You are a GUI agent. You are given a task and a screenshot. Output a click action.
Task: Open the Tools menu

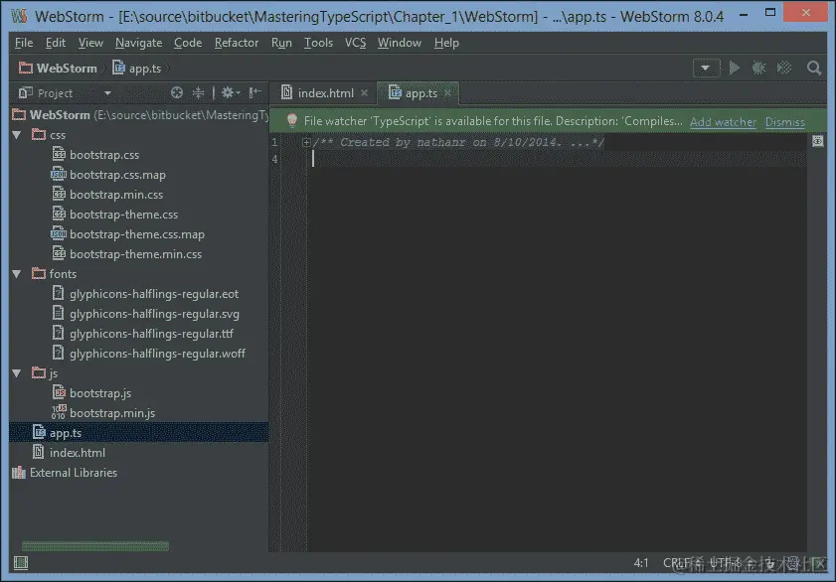tap(318, 43)
